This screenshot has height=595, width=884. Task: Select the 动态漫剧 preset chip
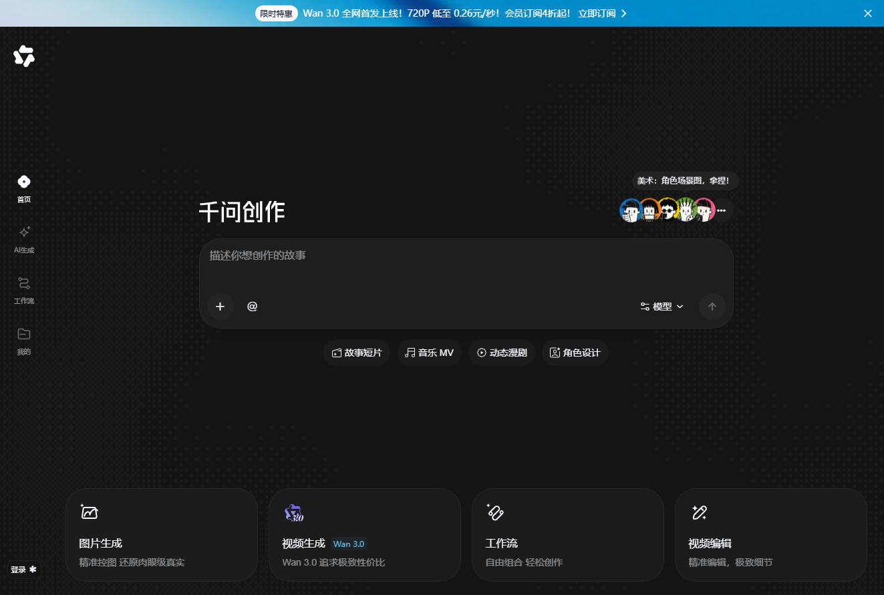click(x=502, y=353)
